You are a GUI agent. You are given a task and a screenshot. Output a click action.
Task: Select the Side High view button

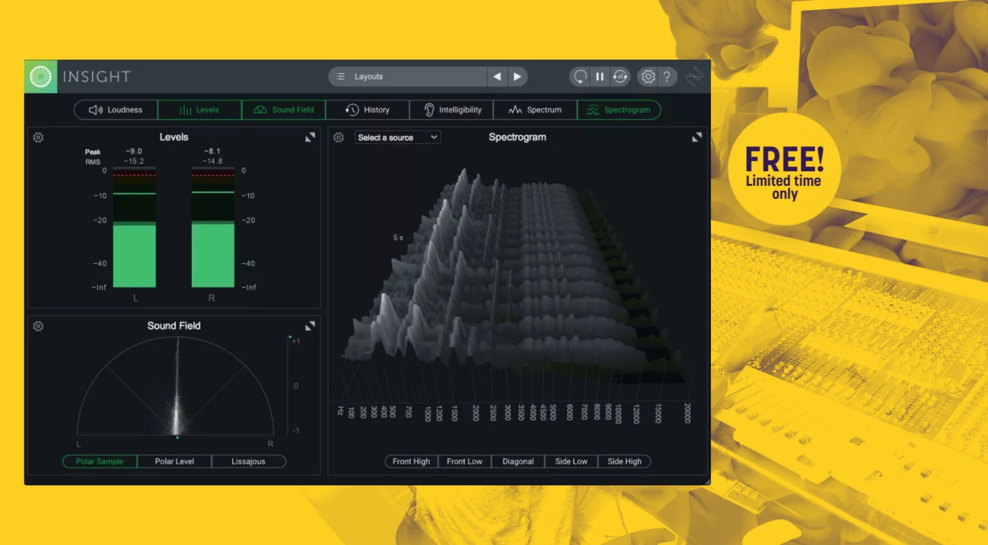[624, 461]
